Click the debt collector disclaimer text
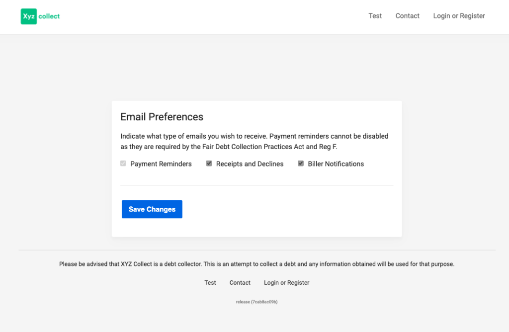Viewport: 509px width, 332px height. (x=257, y=264)
